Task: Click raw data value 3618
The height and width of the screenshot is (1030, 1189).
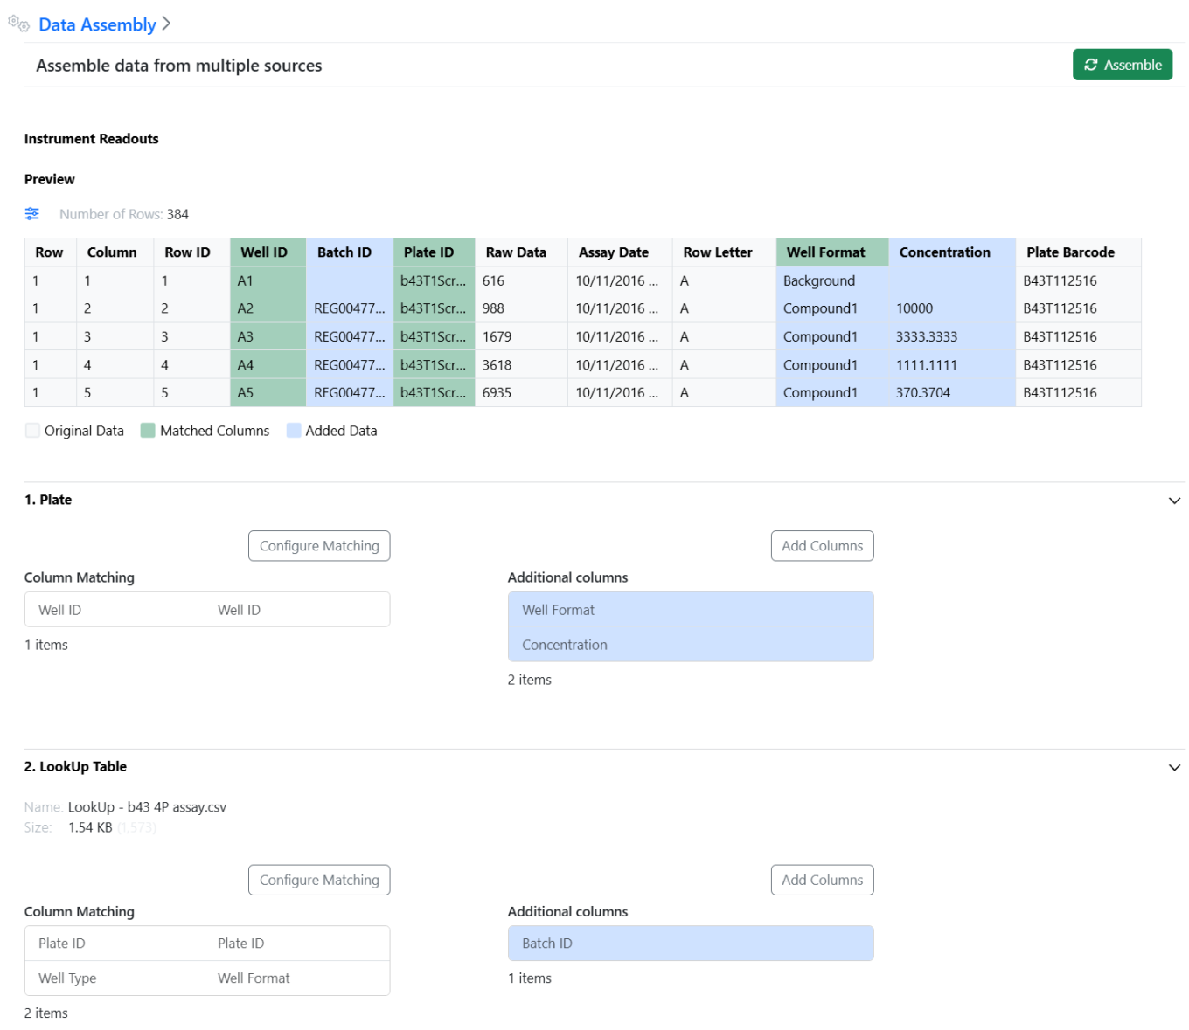Action: click(521, 365)
